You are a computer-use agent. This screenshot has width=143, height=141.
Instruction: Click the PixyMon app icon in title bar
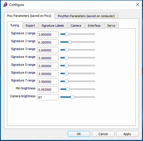pyautogui.click(x=5, y=4)
